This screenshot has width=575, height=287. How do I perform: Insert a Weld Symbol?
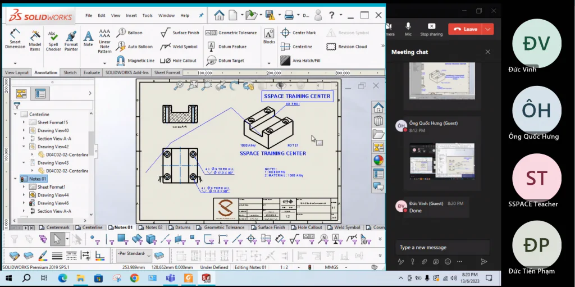[179, 47]
